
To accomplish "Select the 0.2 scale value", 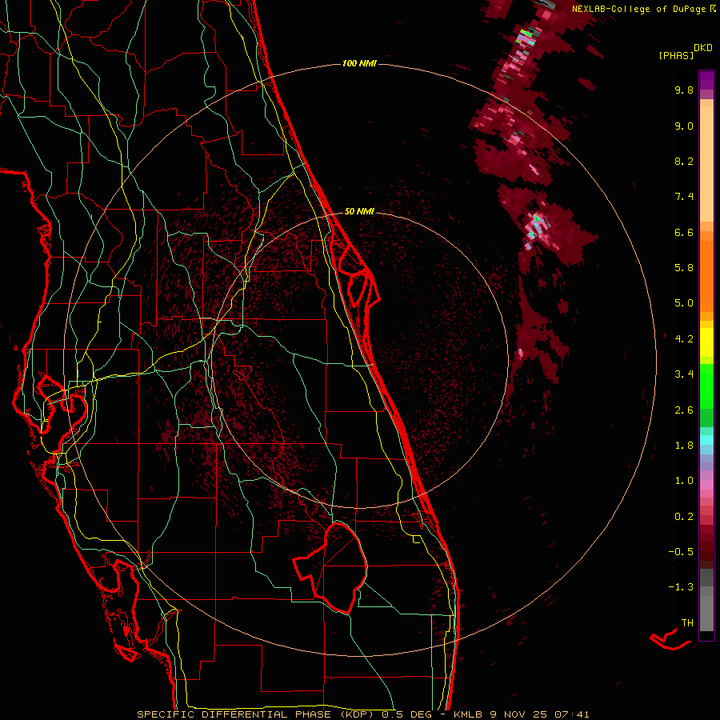I will point(684,517).
